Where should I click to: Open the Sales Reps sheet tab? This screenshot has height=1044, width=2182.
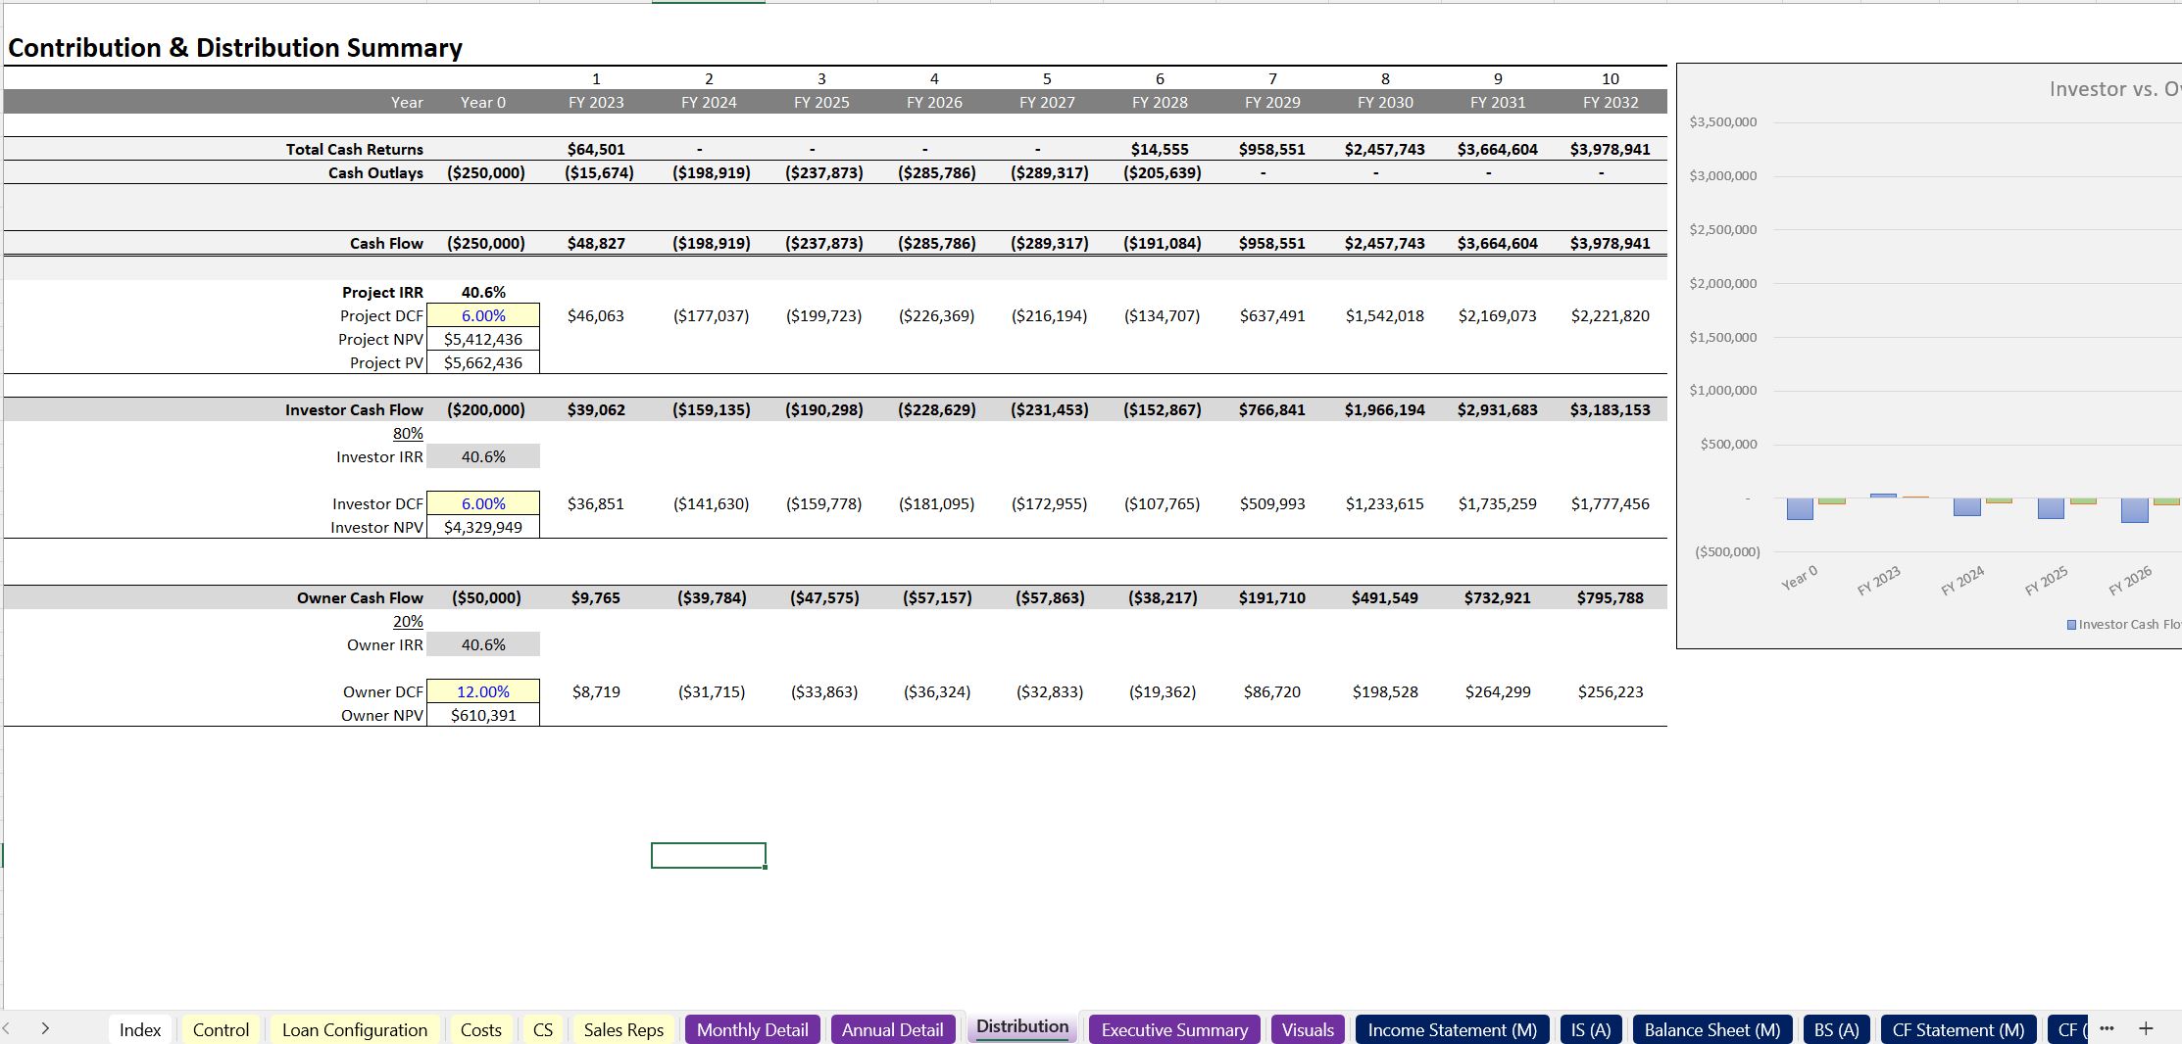tap(623, 1029)
